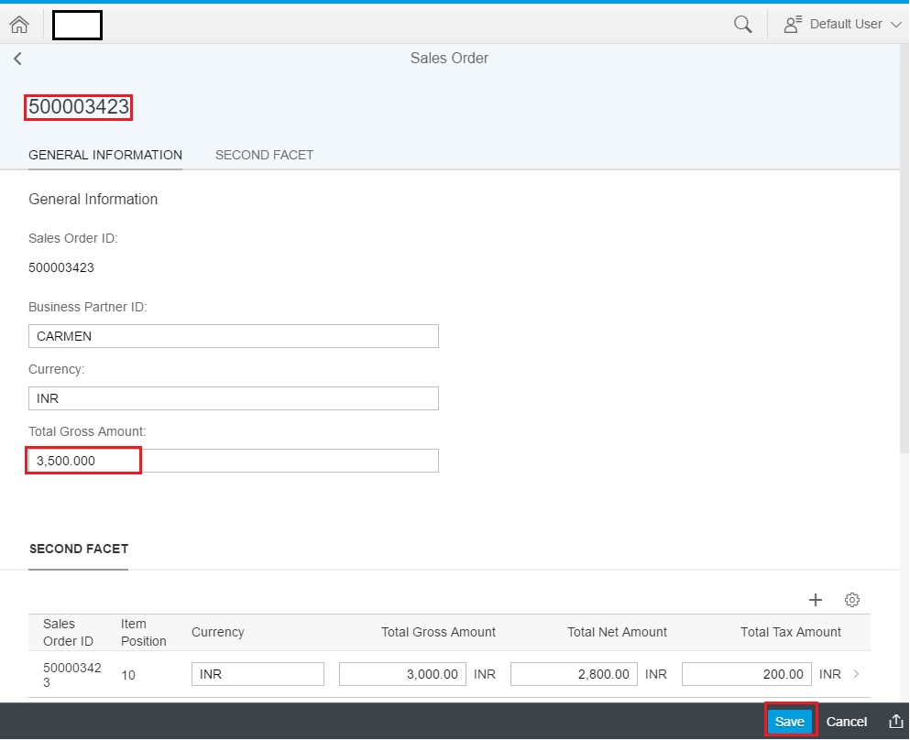
Task: Share the sales order via the export icon
Action: click(x=896, y=721)
